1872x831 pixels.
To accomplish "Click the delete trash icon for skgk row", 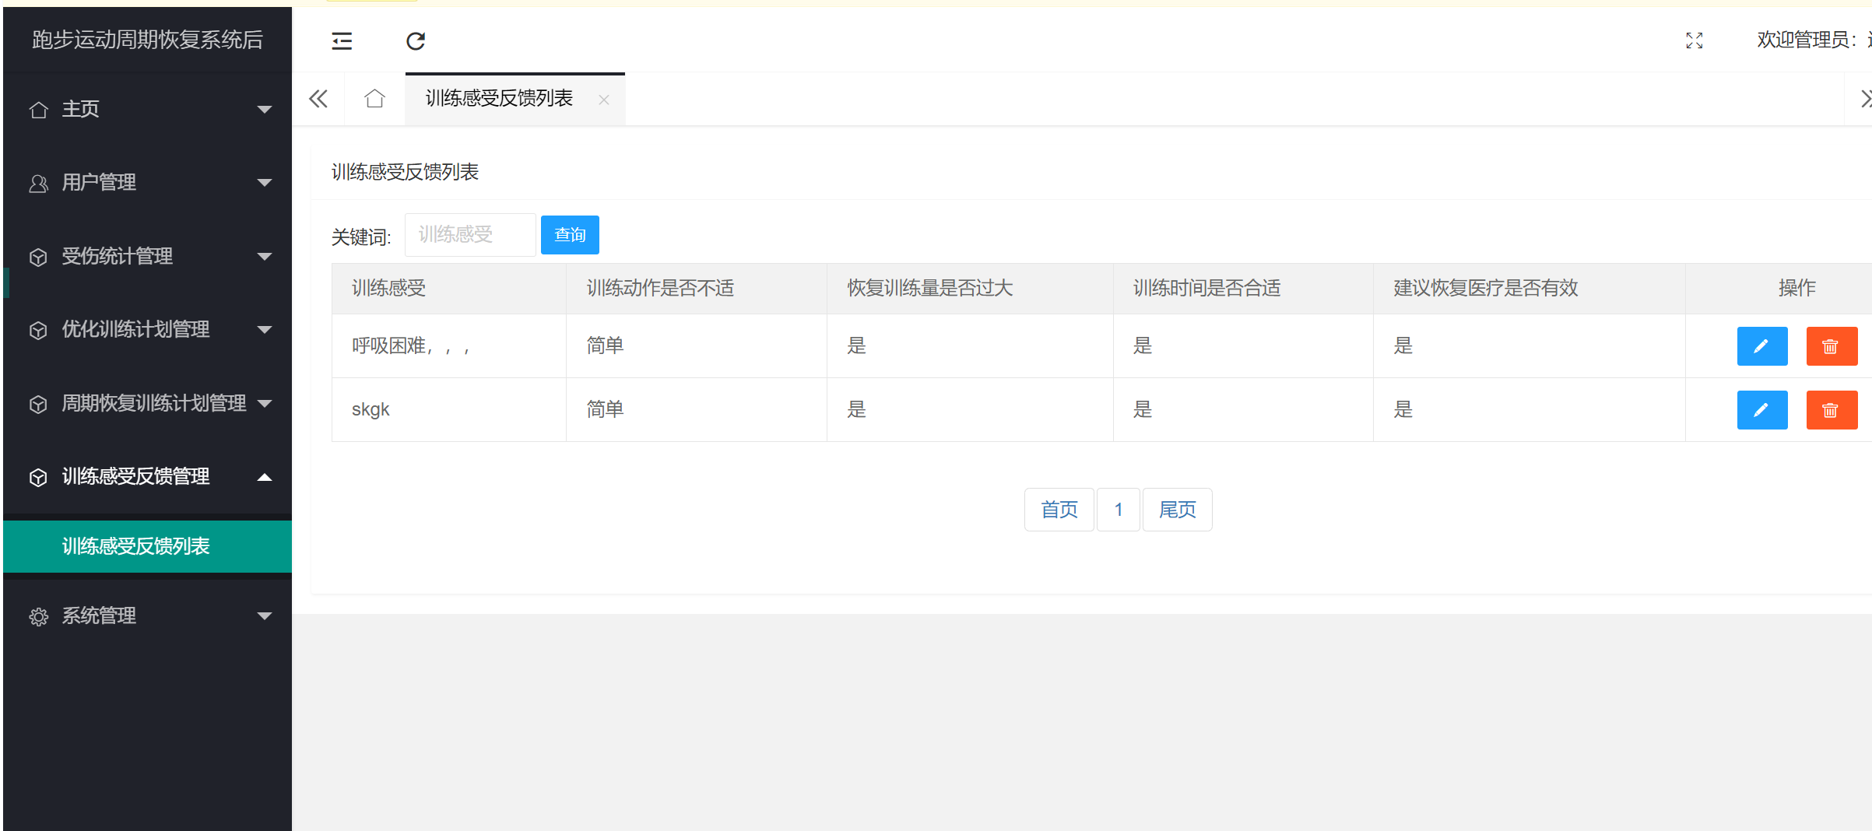I will point(1832,409).
